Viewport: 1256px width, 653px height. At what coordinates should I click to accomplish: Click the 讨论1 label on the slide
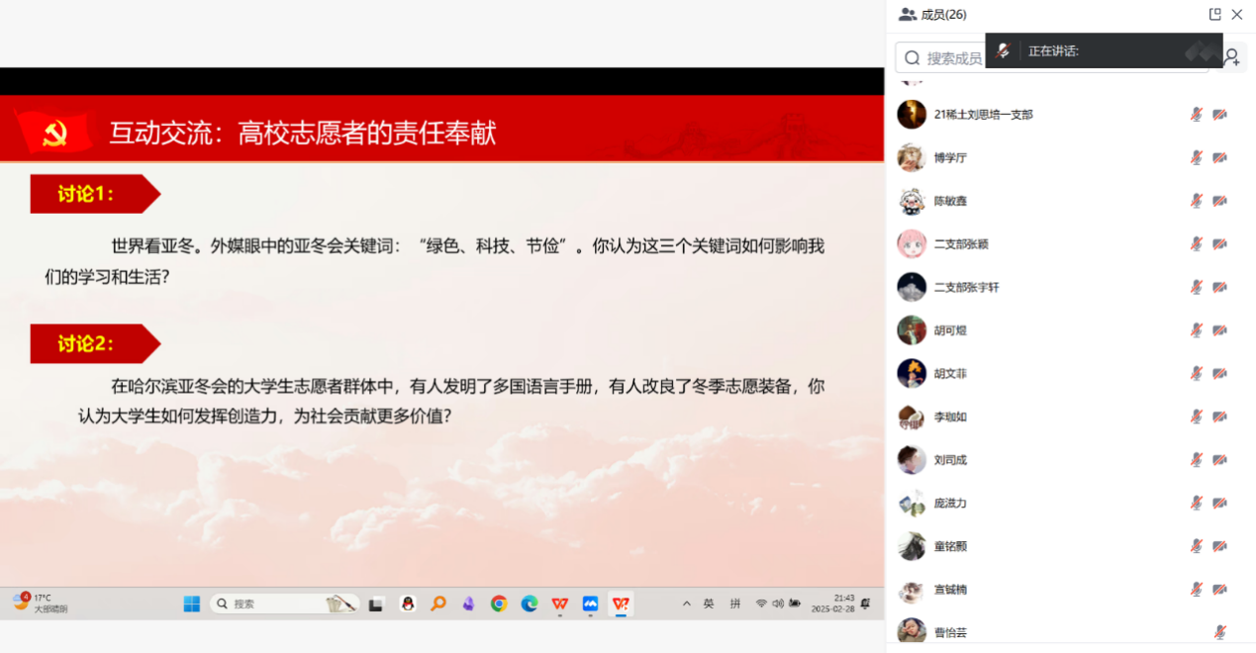(87, 194)
